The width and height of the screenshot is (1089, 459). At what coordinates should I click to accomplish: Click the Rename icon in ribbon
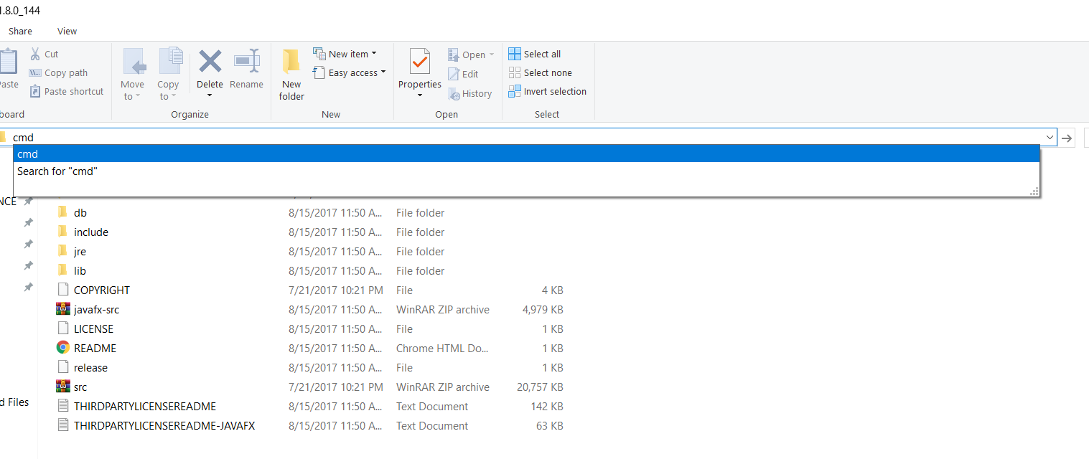246,62
